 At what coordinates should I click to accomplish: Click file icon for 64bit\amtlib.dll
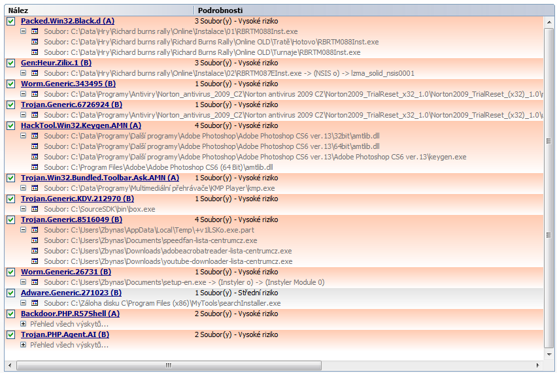click(35, 146)
